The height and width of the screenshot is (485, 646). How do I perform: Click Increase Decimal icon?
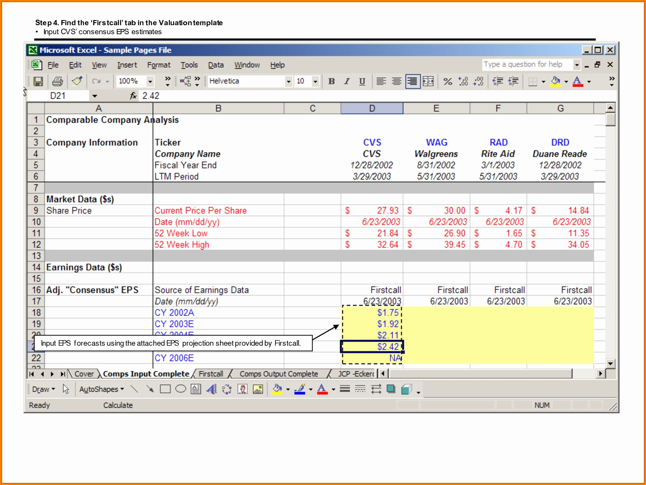(x=463, y=81)
